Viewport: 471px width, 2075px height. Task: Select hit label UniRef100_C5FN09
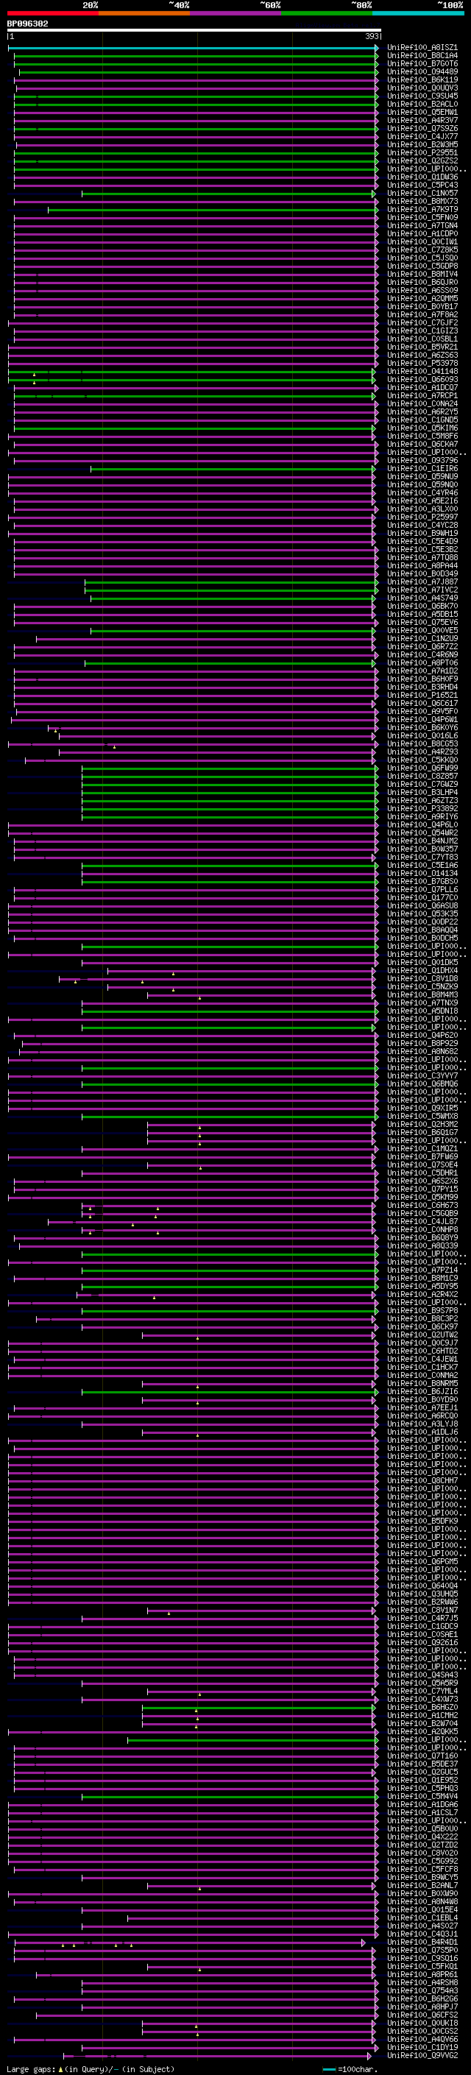[422, 217]
